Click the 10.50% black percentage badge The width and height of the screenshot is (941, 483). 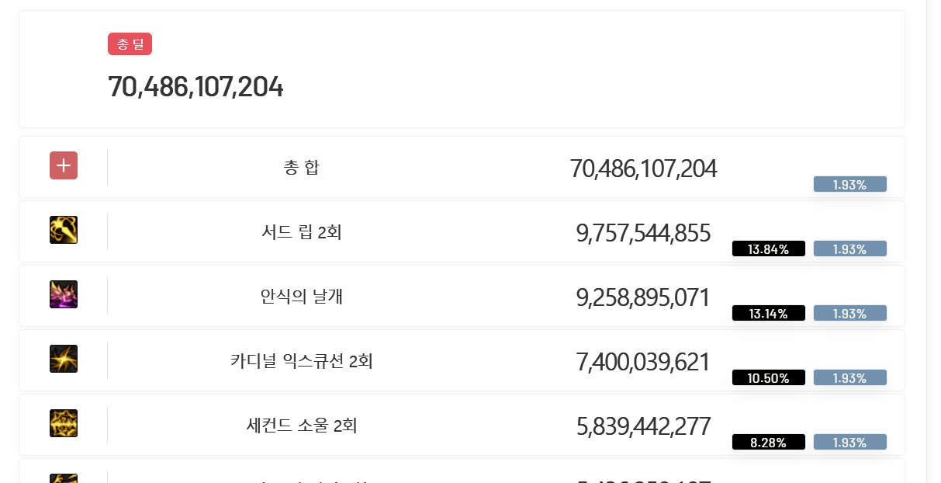click(x=769, y=378)
